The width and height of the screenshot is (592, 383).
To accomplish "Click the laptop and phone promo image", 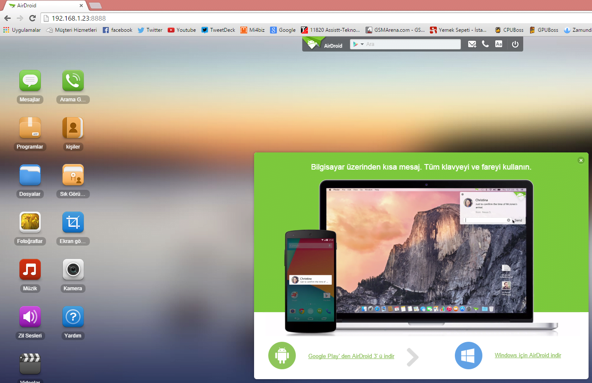I will pyautogui.click(x=421, y=258).
